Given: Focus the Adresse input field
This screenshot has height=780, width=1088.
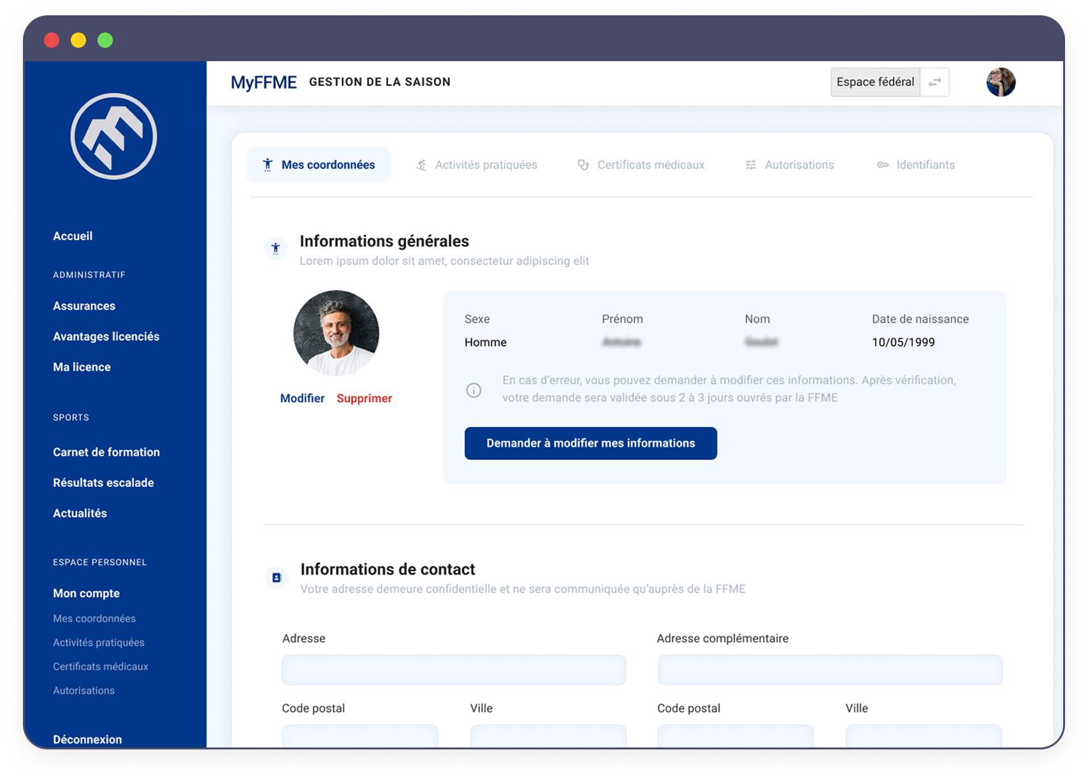Looking at the screenshot, I should (x=453, y=670).
